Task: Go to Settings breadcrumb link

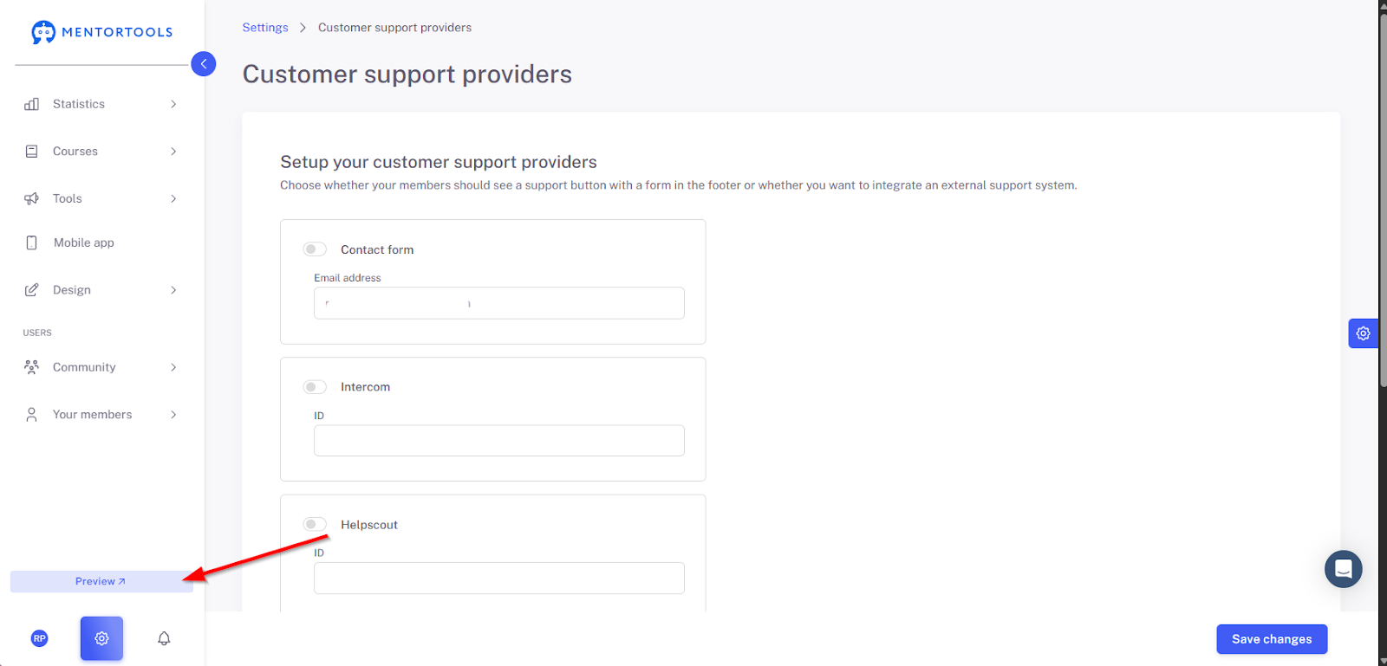Action: pyautogui.click(x=265, y=28)
